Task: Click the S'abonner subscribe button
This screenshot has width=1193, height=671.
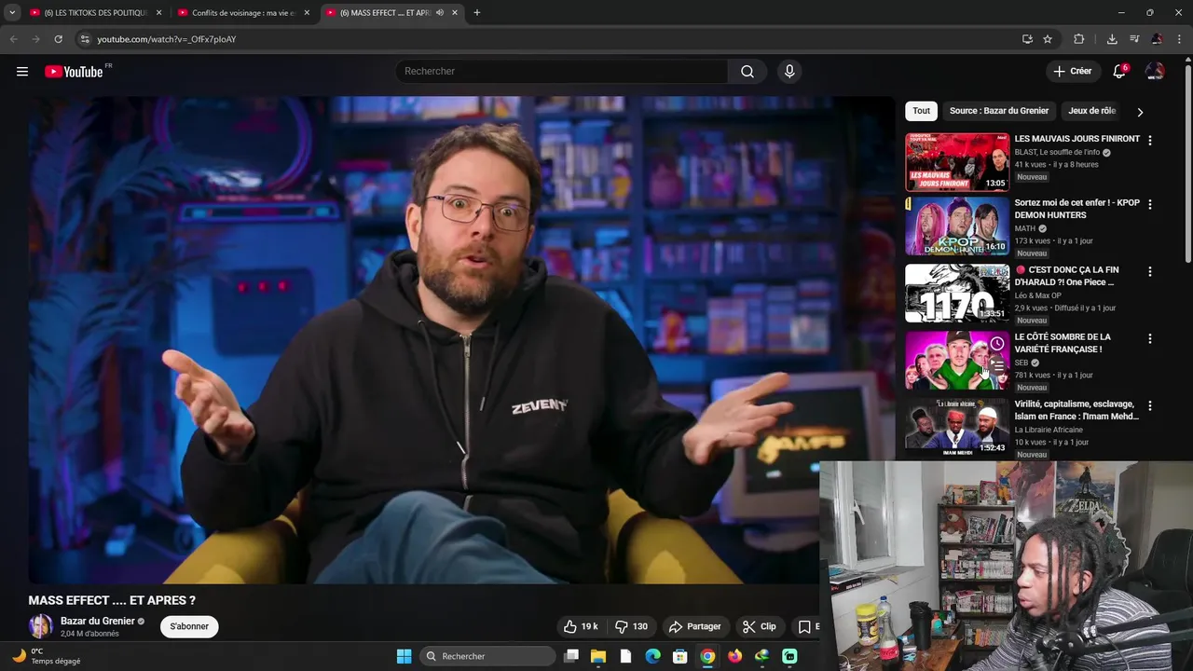Action: [x=189, y=626]
